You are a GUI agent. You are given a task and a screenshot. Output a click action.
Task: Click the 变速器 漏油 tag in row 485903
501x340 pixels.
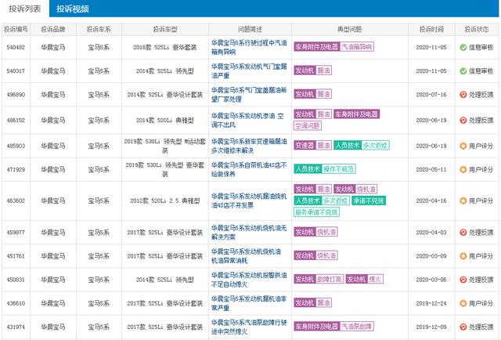click(312, 146)
